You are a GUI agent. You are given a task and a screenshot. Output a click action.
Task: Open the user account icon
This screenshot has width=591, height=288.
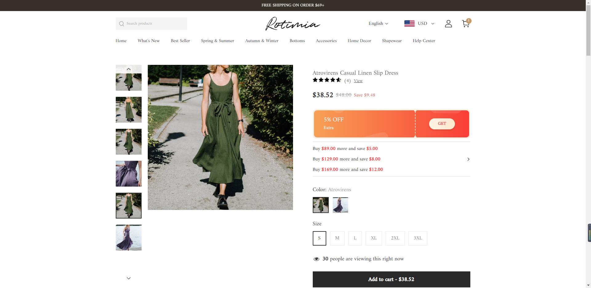(x=448, y=24)
